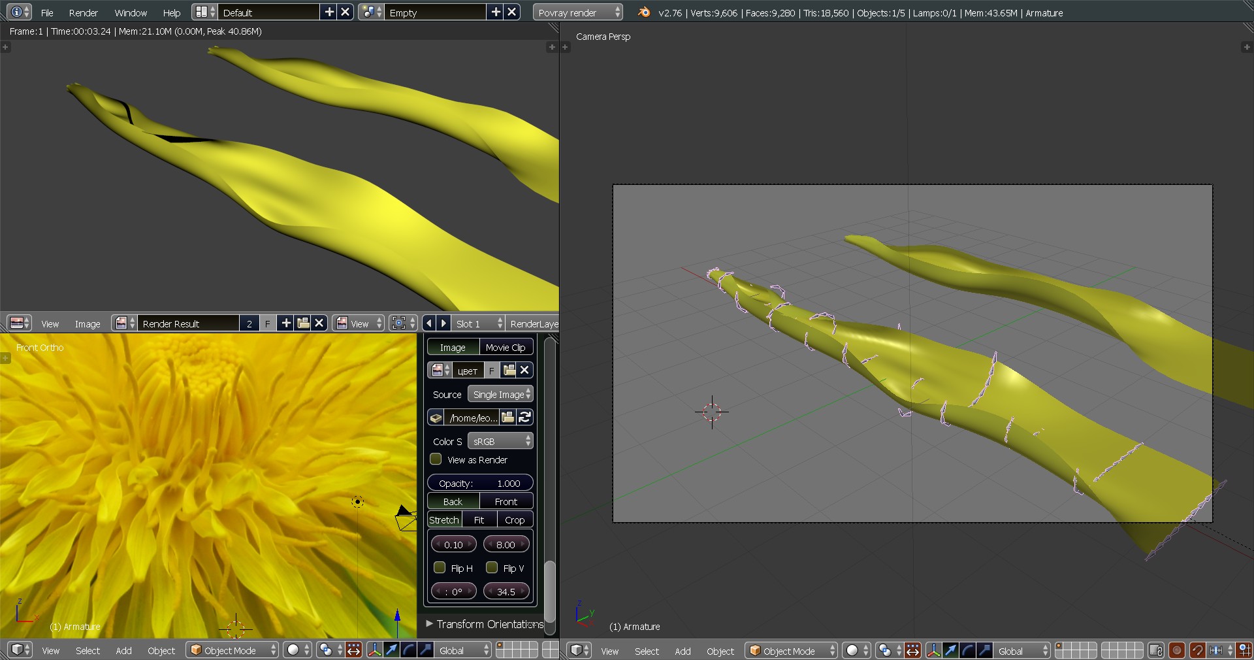Select the rotate manipulator icon in right viewport
1254x660 pixels.
[x=967, y=650]
